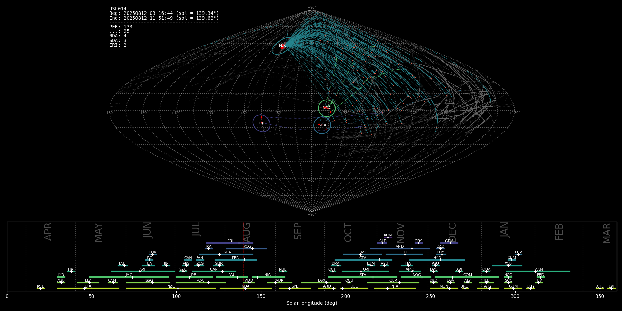The image size is (622, 311).
Task: Click the SPE shower bar in timeline
Action: point(295,288)
